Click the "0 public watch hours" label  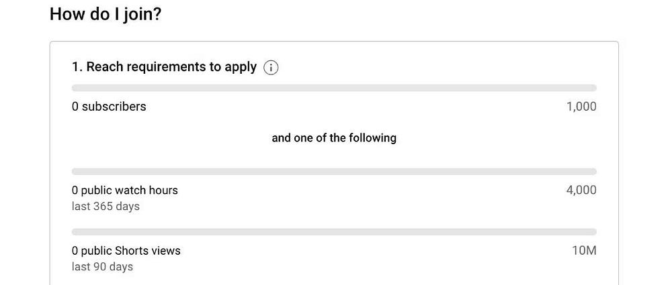125,190
